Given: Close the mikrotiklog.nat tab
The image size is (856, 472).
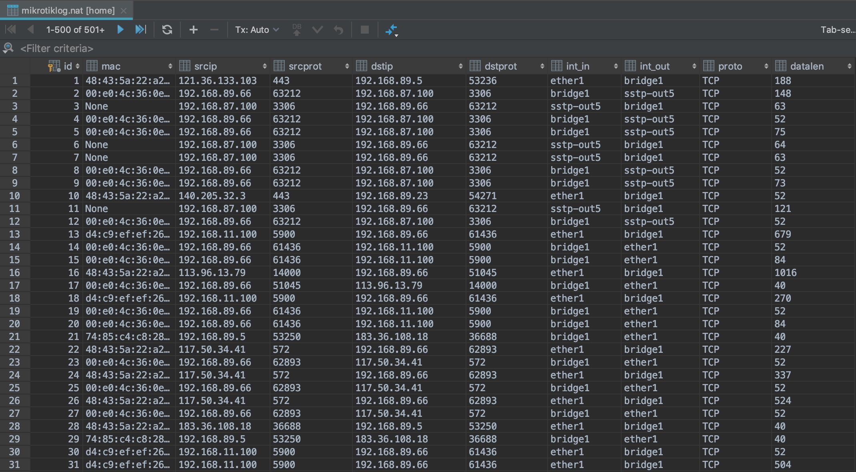Looking at the screenshot, I should pos(124,11).
